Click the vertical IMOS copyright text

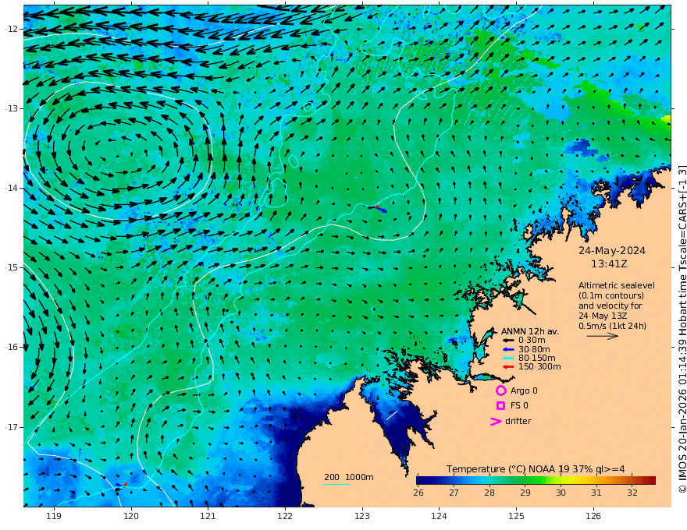point(682,329)
